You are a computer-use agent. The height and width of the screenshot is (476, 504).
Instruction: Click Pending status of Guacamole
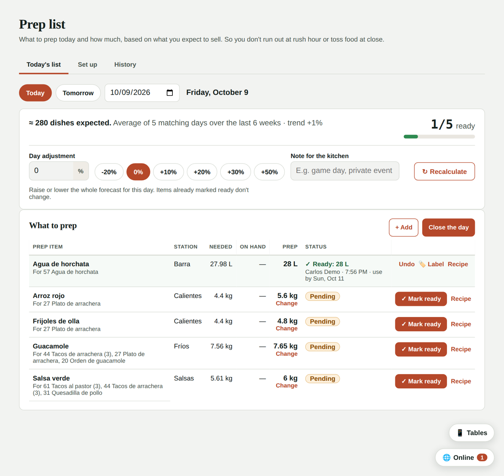[323, 347]
